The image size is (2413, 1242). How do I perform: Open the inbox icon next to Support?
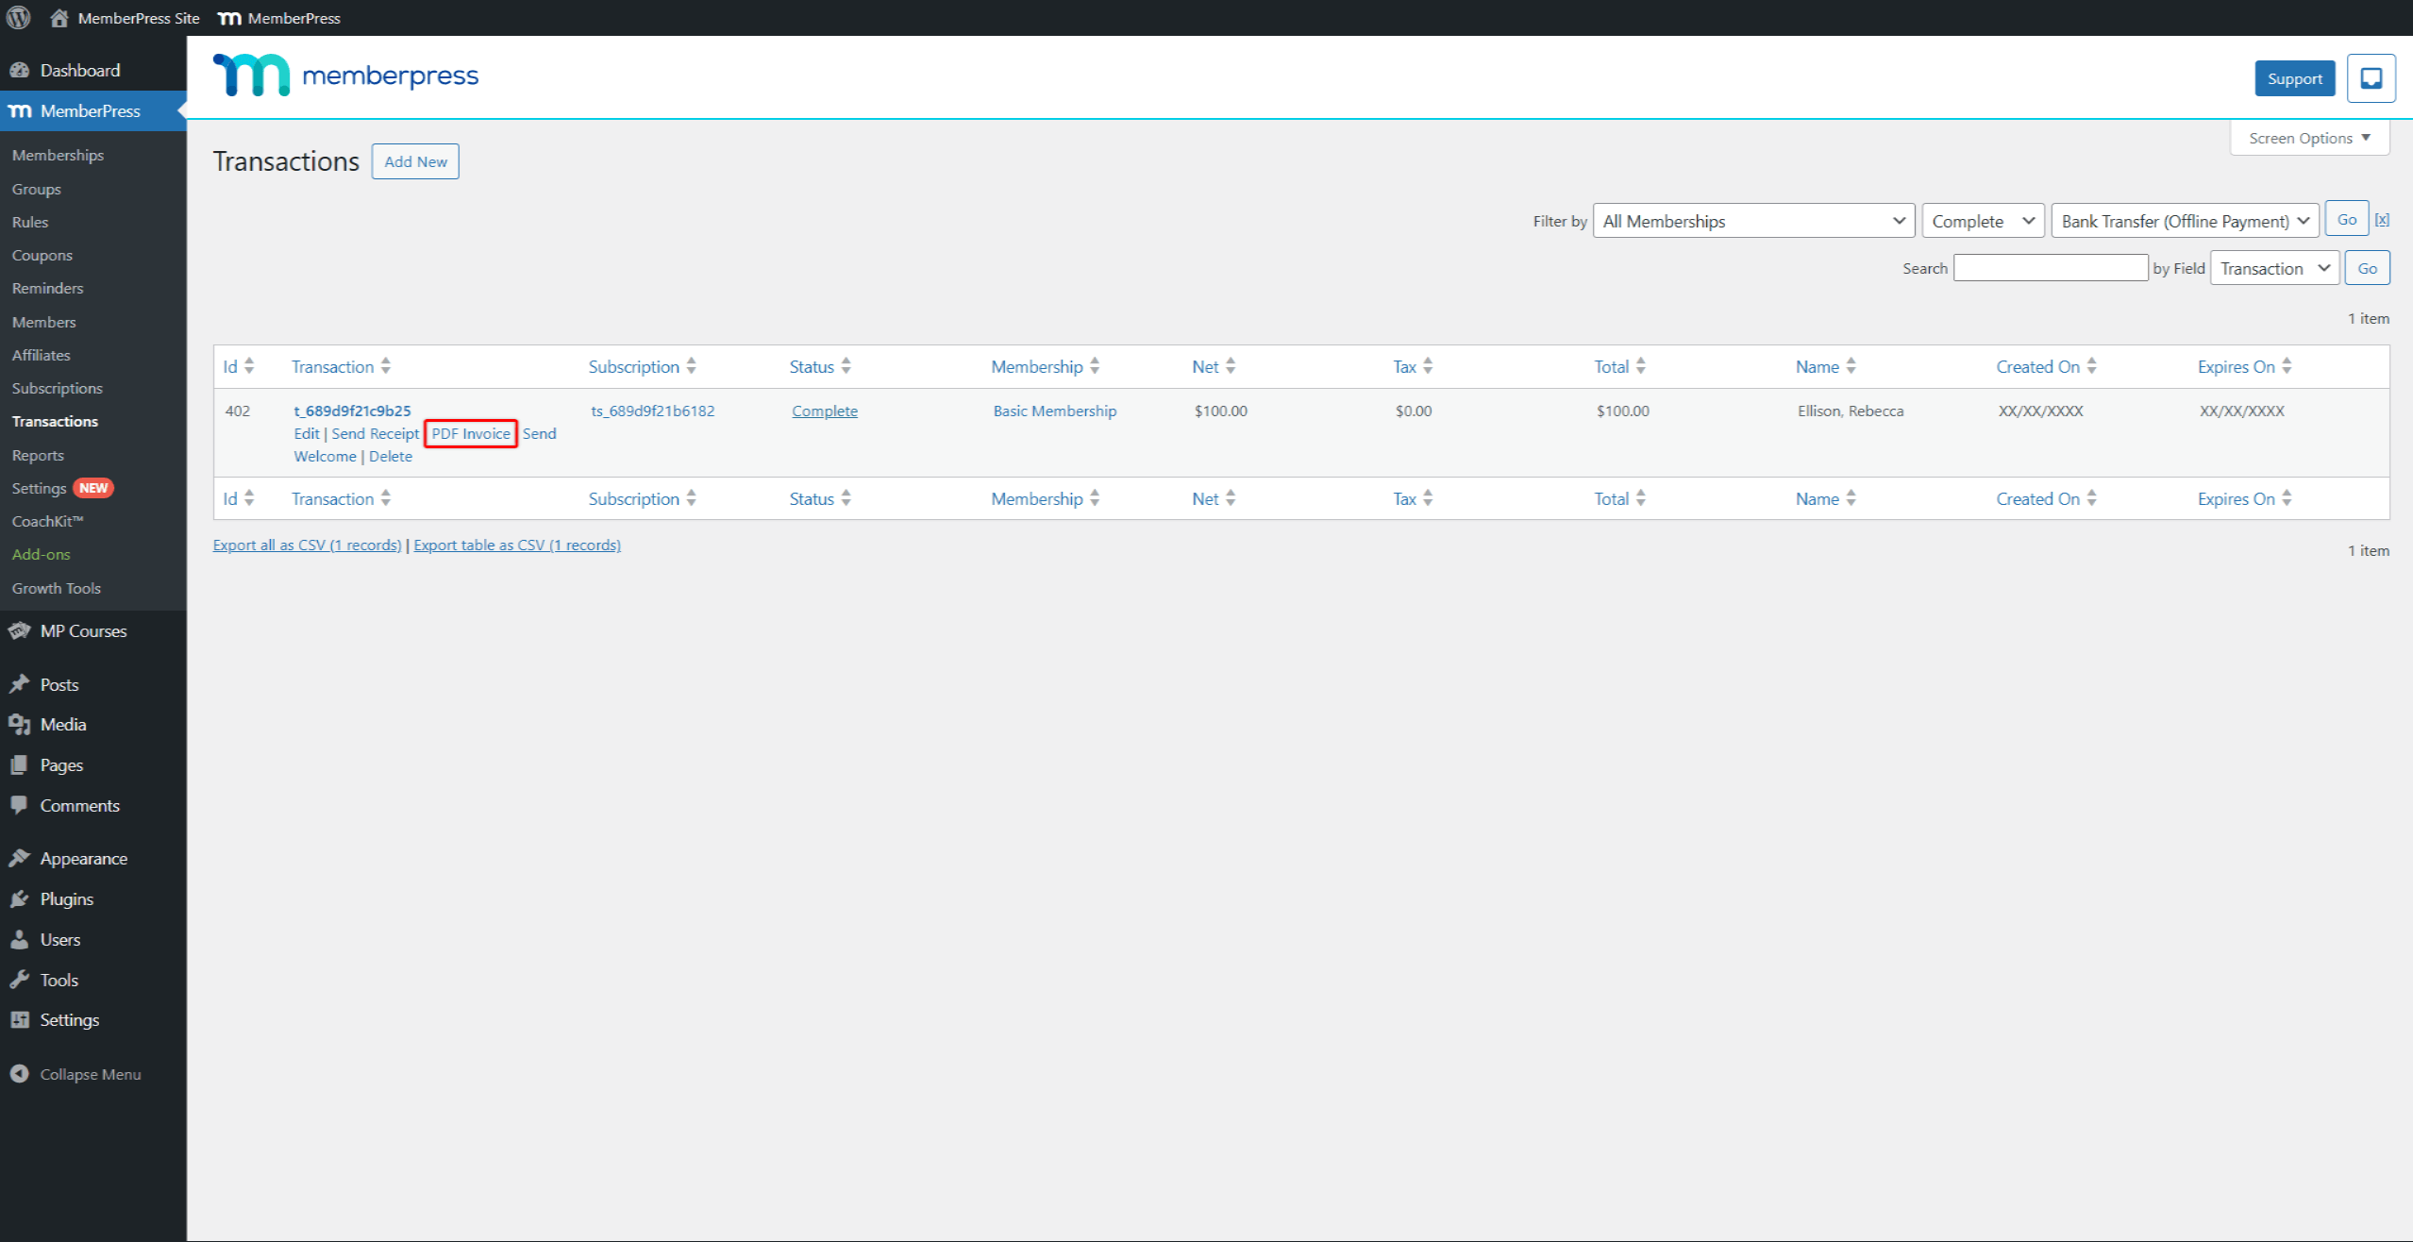click(2371, 78)
